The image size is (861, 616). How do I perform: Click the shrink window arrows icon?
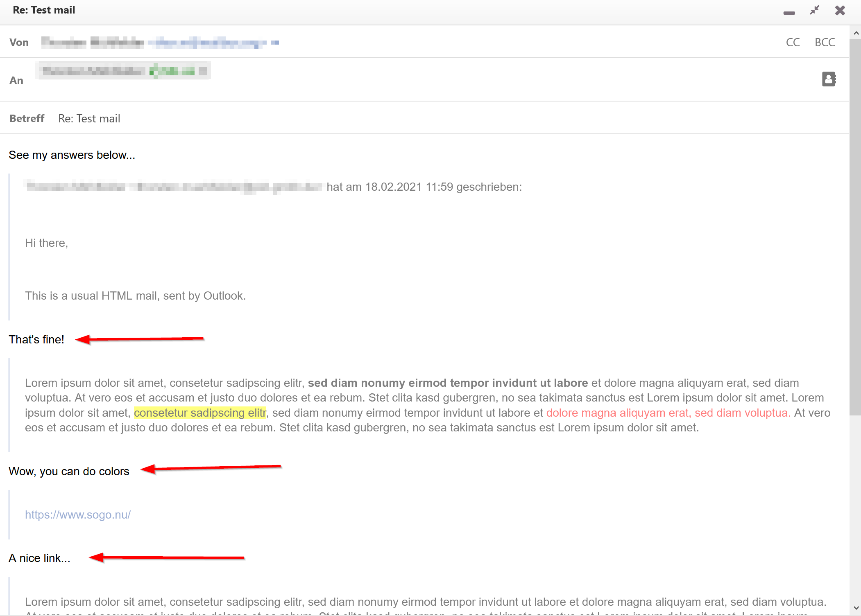(814, 10)
